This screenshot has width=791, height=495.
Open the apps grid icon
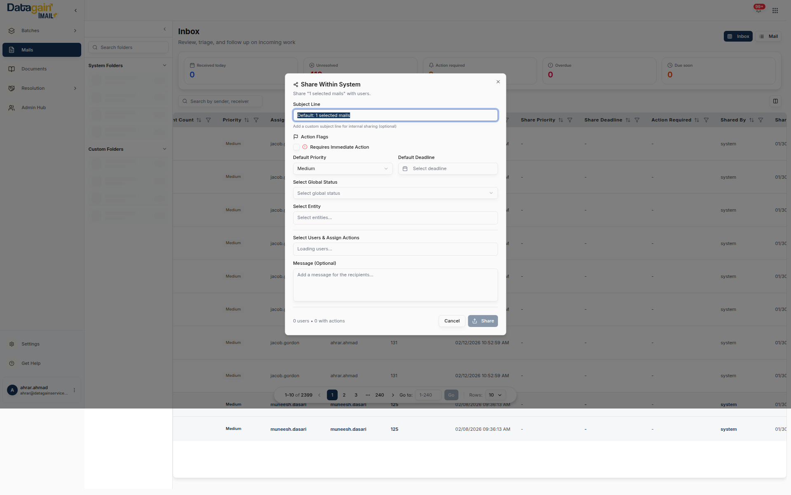tap(775, 11)
